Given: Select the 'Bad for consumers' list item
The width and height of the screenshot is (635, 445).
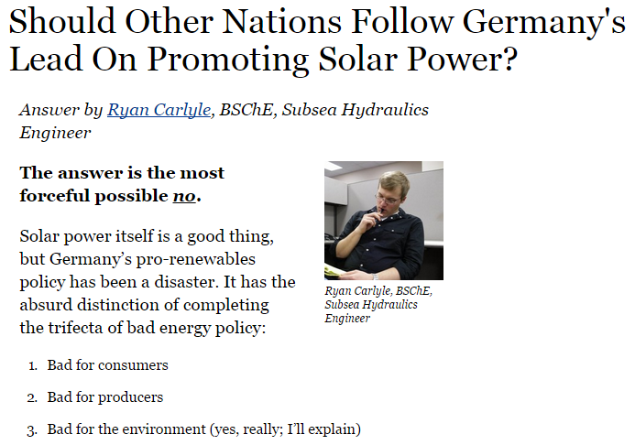Looking at the screenshot, I should point(108,365).
